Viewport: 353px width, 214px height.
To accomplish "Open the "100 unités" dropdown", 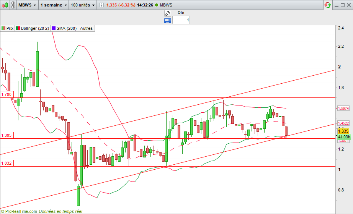I will pos(83,5).
